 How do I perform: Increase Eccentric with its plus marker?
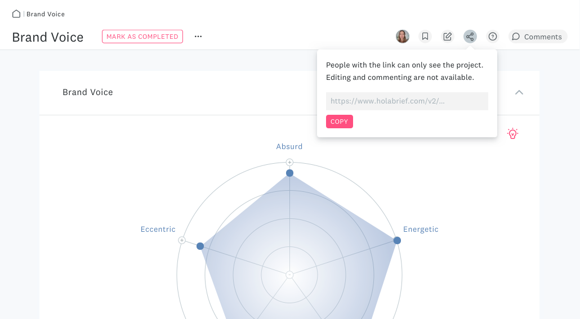coord(182,240)
